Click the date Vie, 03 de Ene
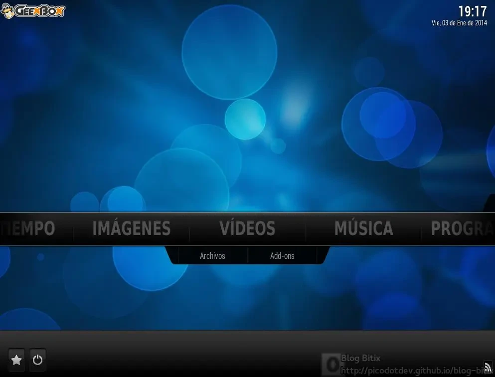 459,23
